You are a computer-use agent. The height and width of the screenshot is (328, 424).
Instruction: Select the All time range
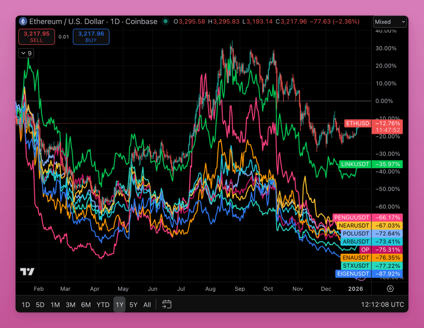click(147, 305)
